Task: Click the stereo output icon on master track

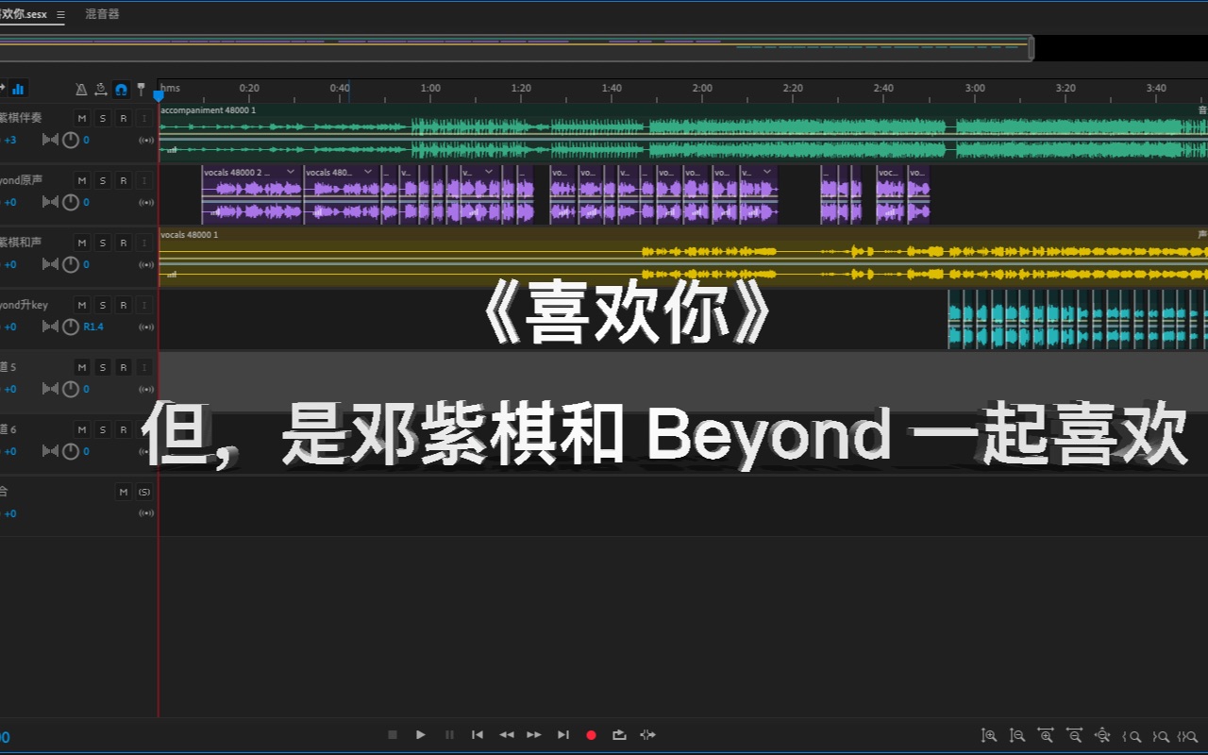Action: (146, 513)
